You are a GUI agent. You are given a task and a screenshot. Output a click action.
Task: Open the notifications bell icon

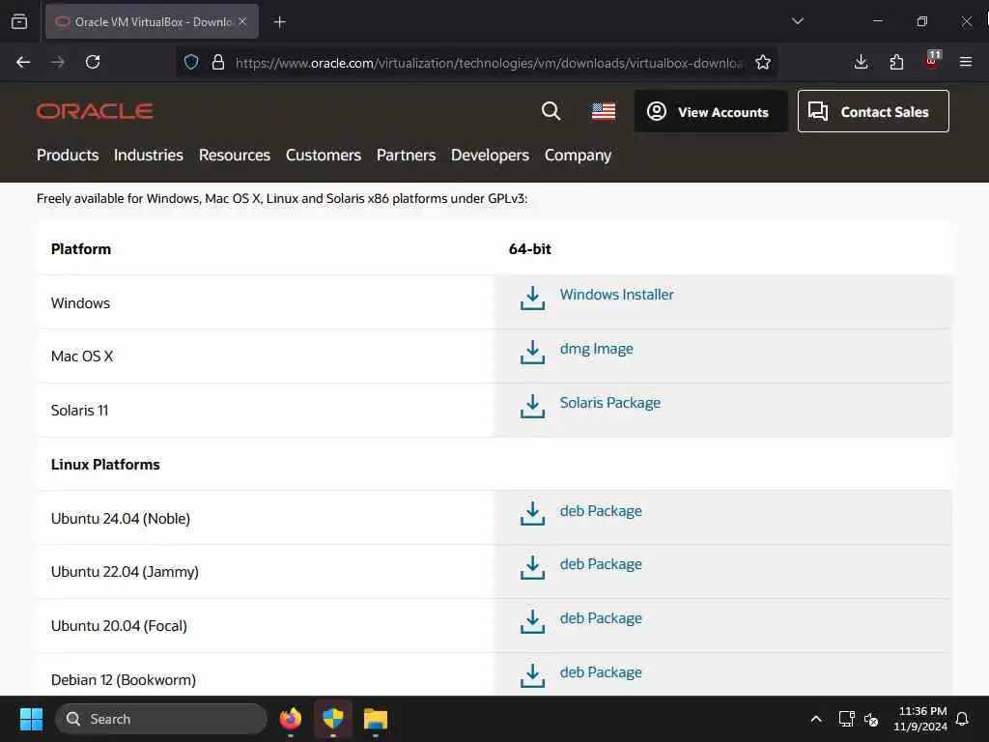(962, 719)
